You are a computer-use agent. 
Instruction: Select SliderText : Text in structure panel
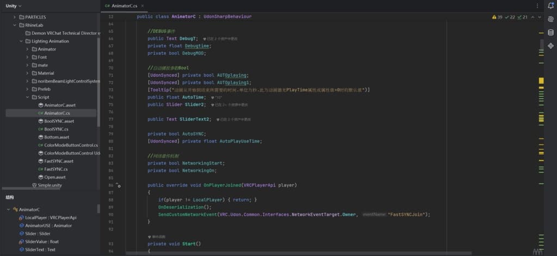pos(40,249)
